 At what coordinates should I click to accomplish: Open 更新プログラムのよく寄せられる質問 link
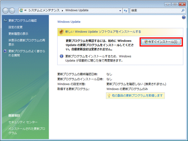point(27,53)
